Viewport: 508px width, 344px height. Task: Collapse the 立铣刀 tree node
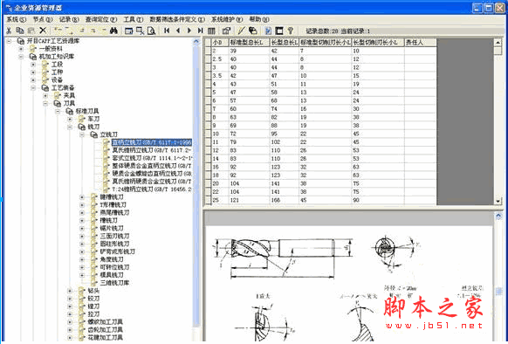[x=82, y=134]
